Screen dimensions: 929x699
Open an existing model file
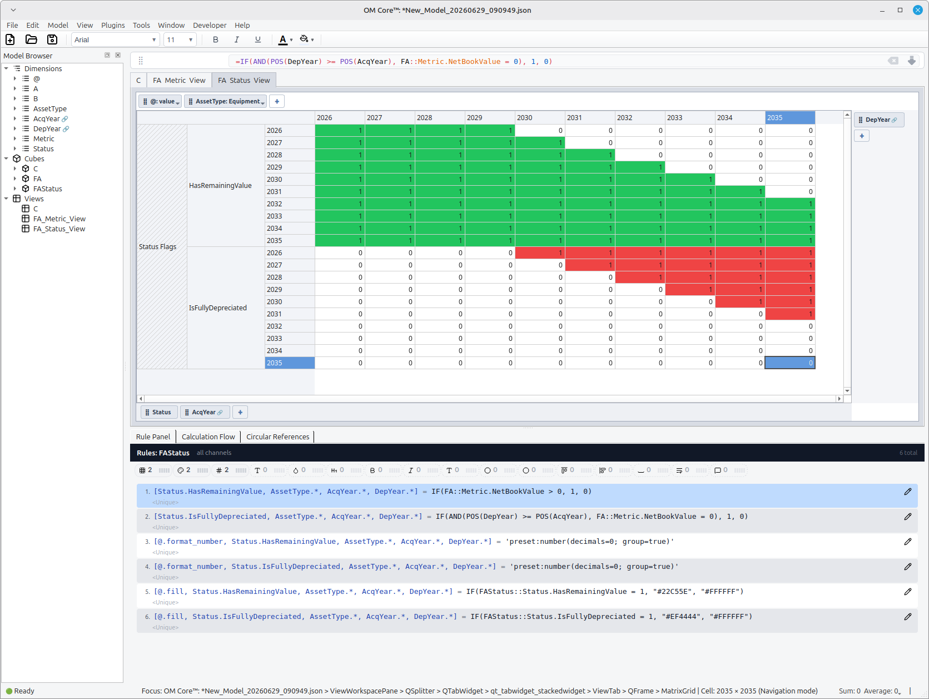tap(31, 39)
